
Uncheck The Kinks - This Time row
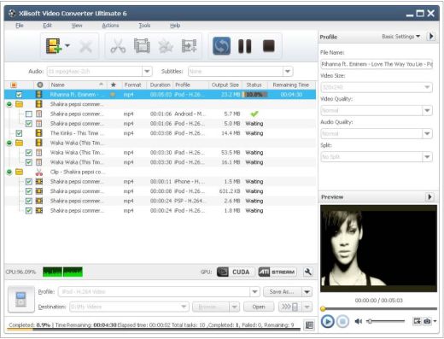19,133
